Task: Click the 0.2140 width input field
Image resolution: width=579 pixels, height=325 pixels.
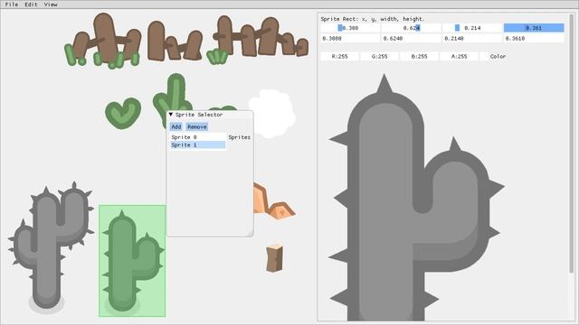Action: coord(472,38)
